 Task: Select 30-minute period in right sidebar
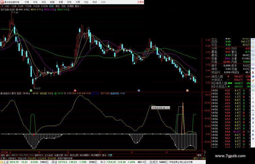pyautogui.click(x=253, y=106)
